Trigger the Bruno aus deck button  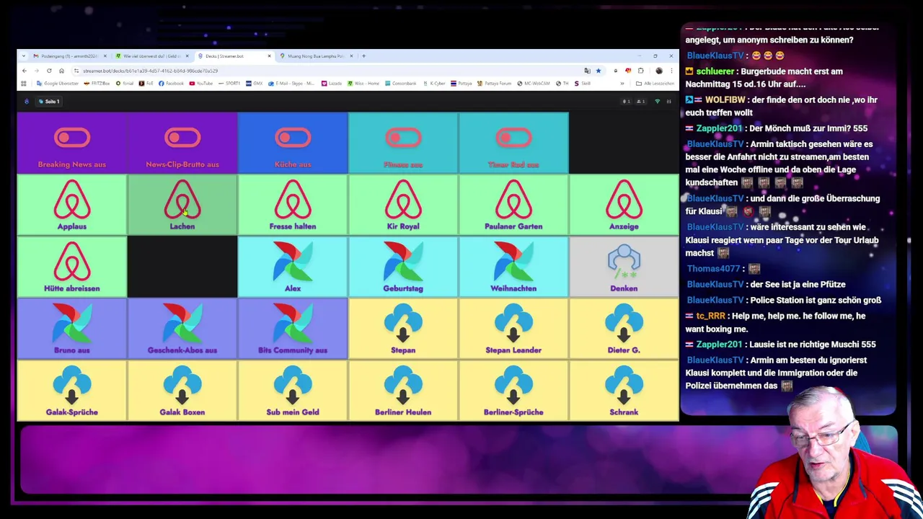click(x=72, y=329)
